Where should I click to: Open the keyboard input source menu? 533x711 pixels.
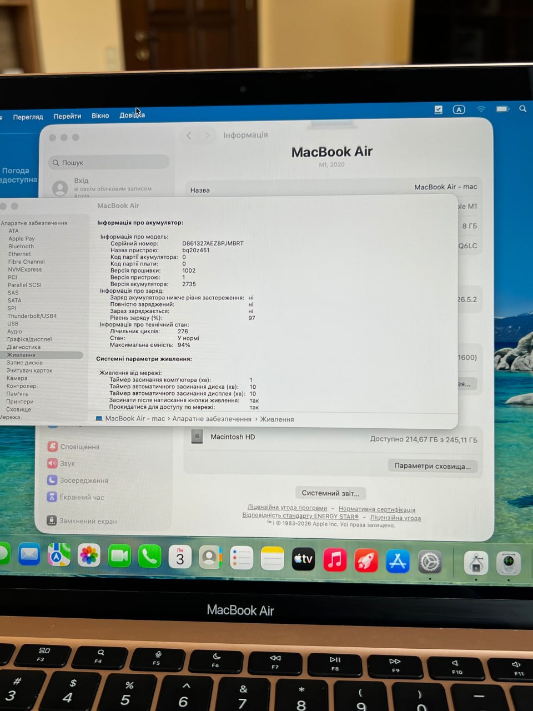coord(459,109)
